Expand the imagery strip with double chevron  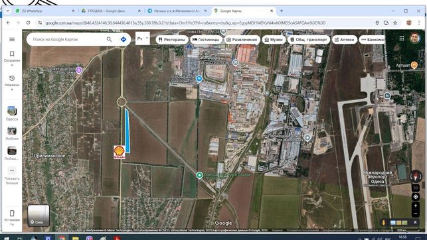[415, 222]
